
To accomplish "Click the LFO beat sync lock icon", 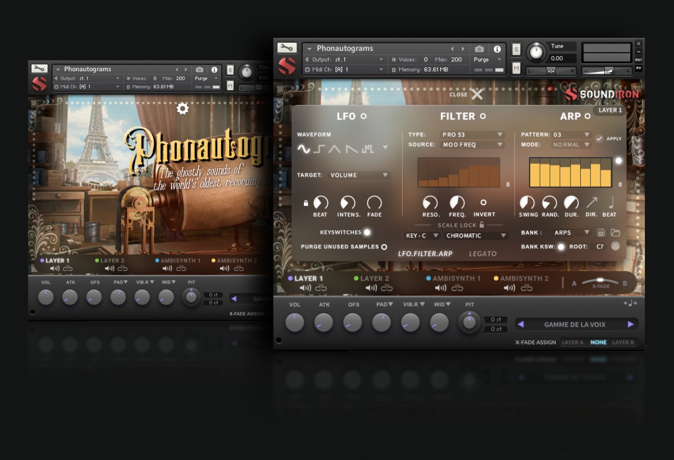I will [306, 203].
